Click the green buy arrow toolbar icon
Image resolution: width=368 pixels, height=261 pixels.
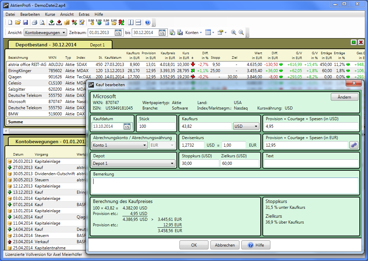coord(52,23)
